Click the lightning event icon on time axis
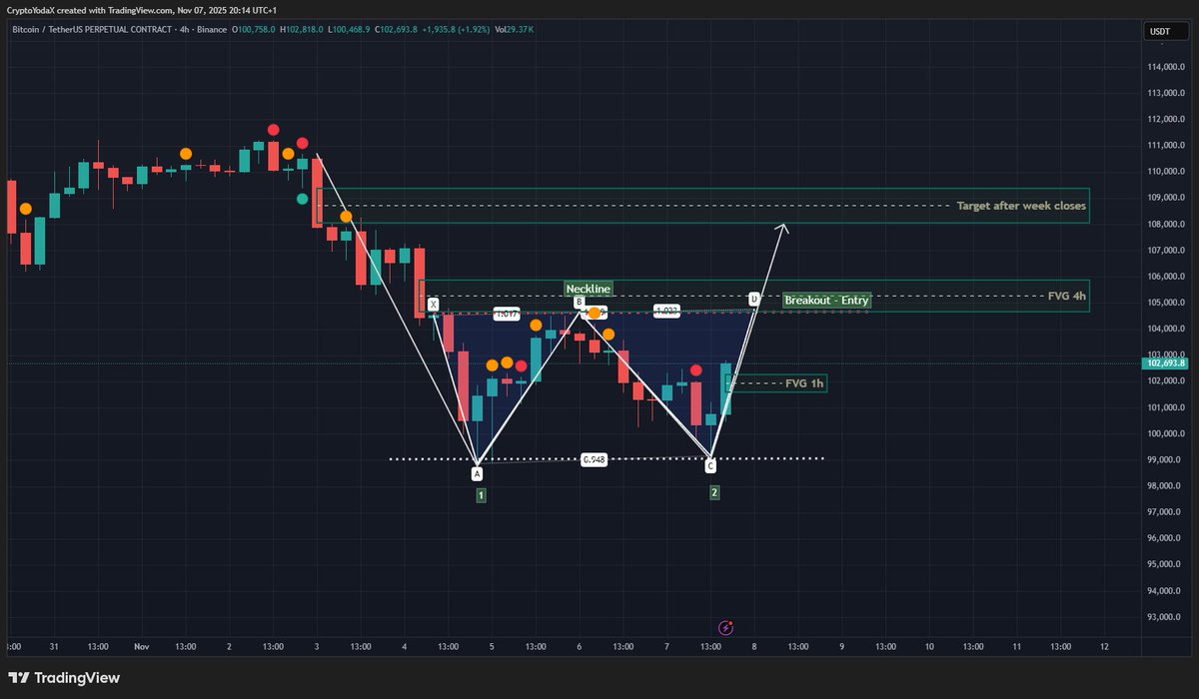The image size is (1199, 699). (x=726, y=628)
